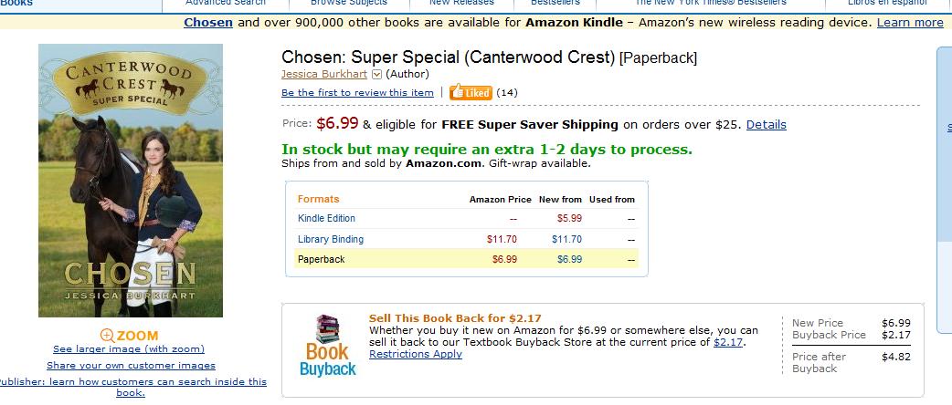952x405 pixels.
Task: Click the Chosen book cover image
Action: pyautogui.click(x=131, y=181)
